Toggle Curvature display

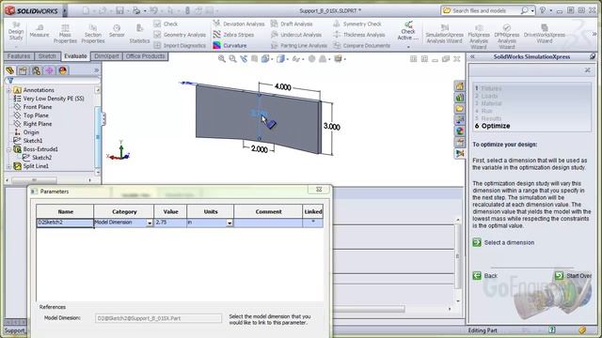[x=230, y=45]
